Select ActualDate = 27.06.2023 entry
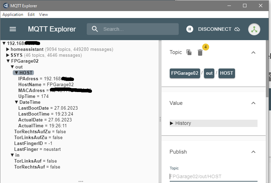271x183 pixels. (x=45, y=120)
